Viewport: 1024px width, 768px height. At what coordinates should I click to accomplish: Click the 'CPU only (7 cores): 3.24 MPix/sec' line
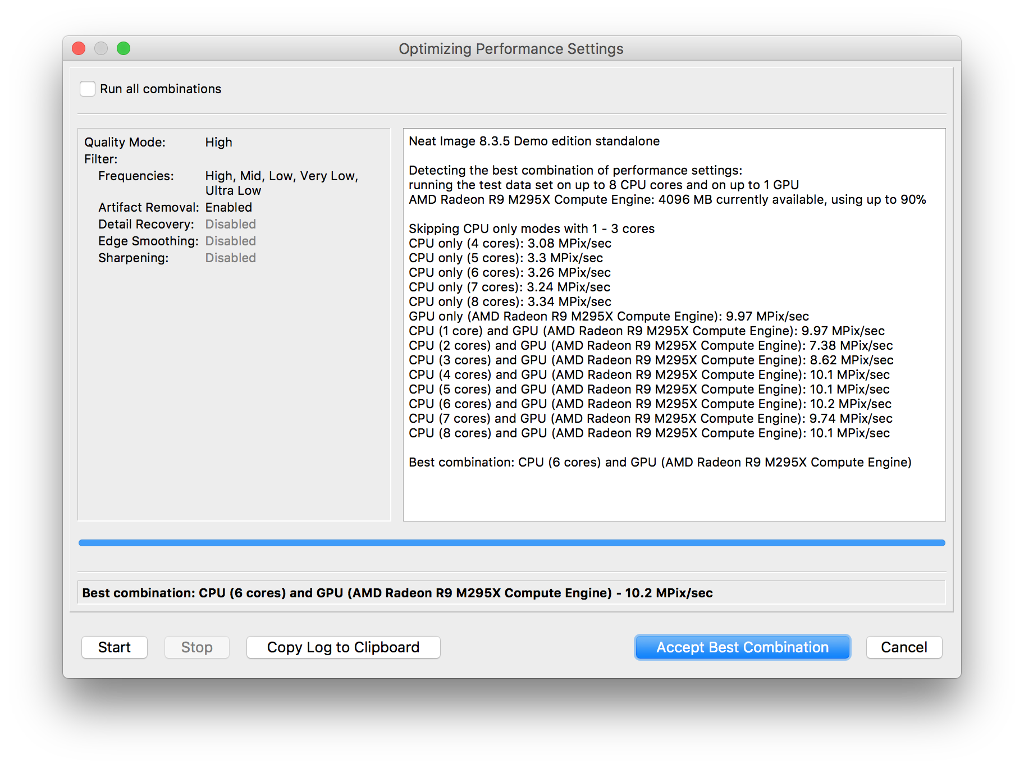pyautogui.click(x=509, y=287)
